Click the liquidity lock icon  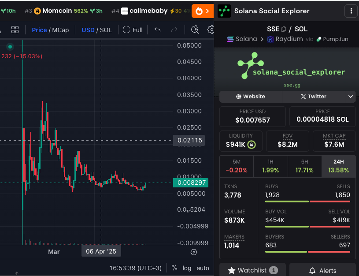[x=252, y=144]
